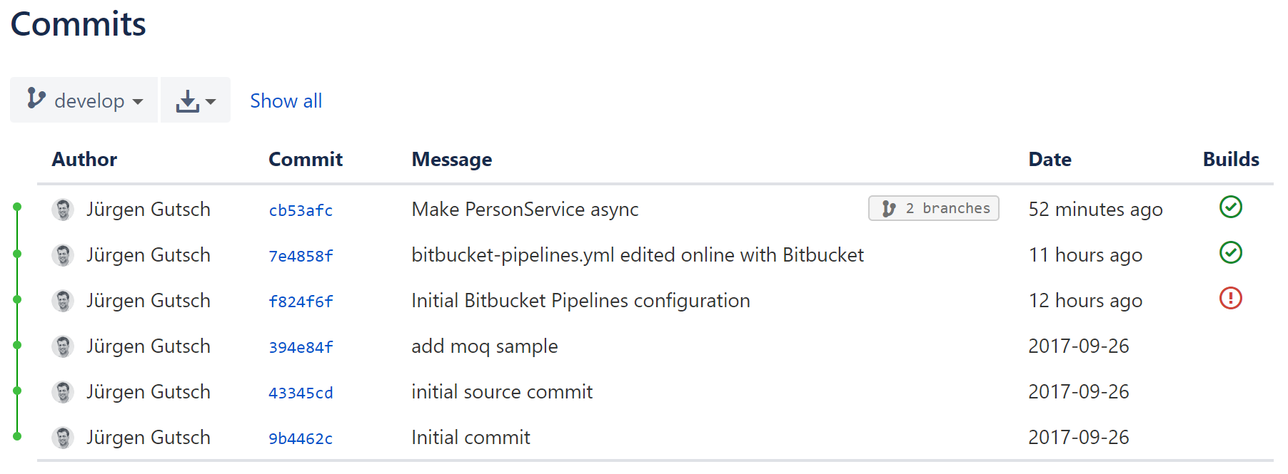Click the author avatar beside commit 9b4462c

pos(63,438)
